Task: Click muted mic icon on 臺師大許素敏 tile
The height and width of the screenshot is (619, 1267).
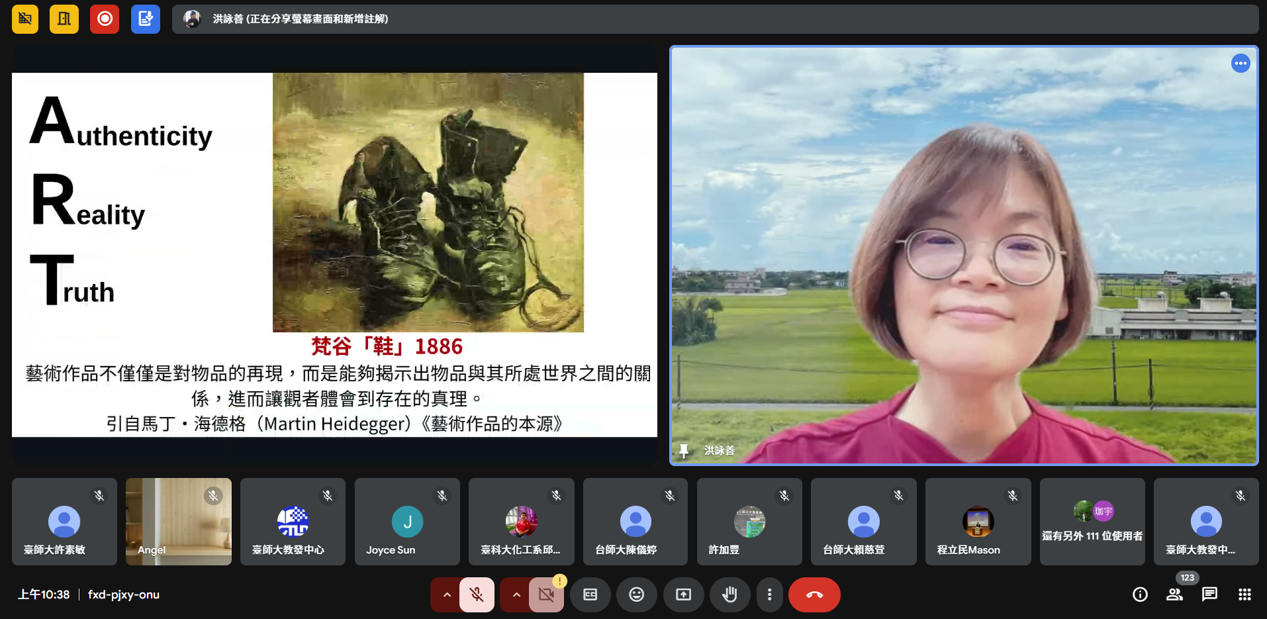Action: (99, 496)
